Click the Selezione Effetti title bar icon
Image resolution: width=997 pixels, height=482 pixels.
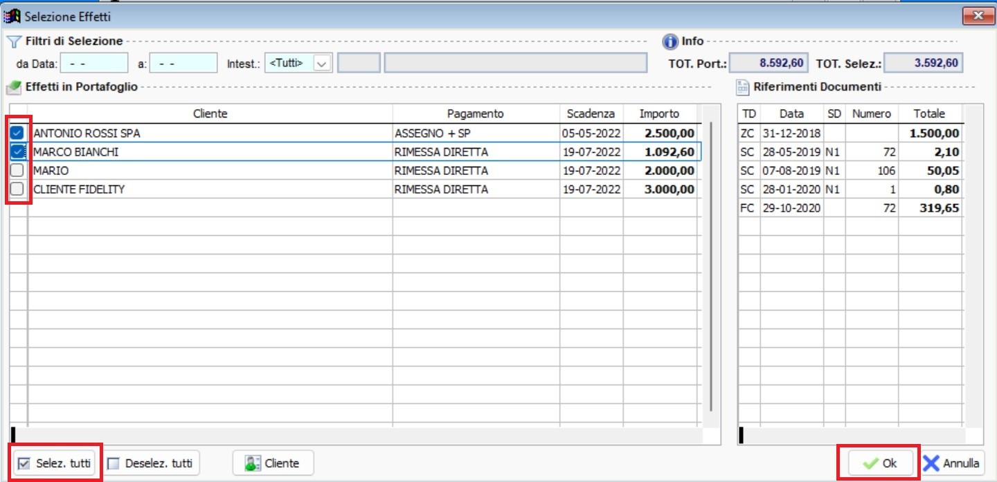12,16
